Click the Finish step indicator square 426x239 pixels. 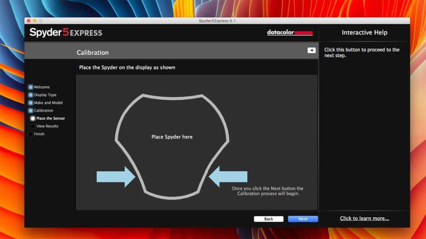click(31, 134)
